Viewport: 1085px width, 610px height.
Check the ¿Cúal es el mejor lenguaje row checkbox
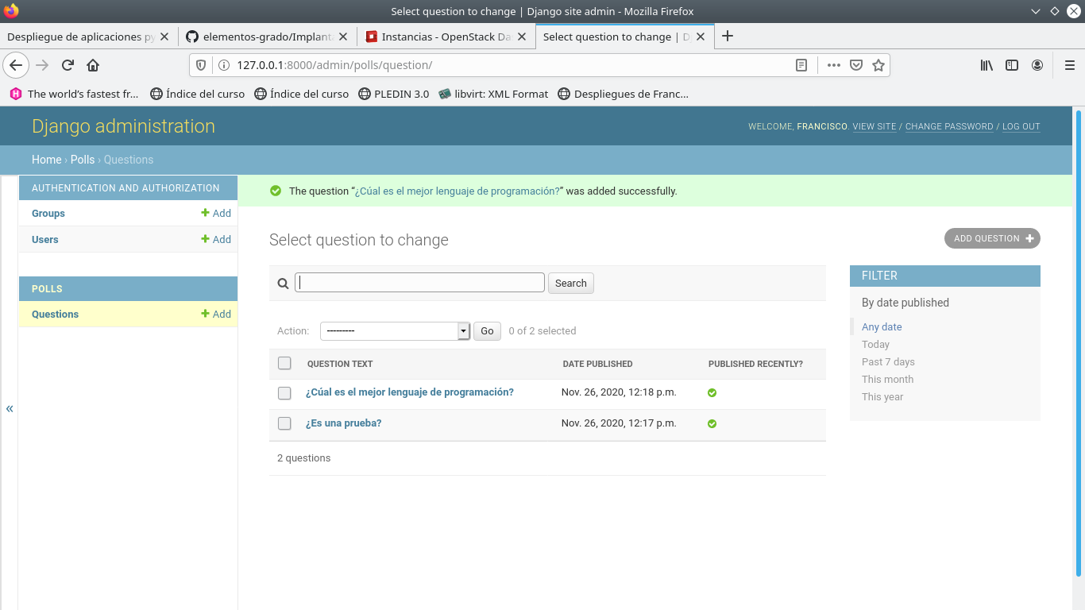(284, 392)
